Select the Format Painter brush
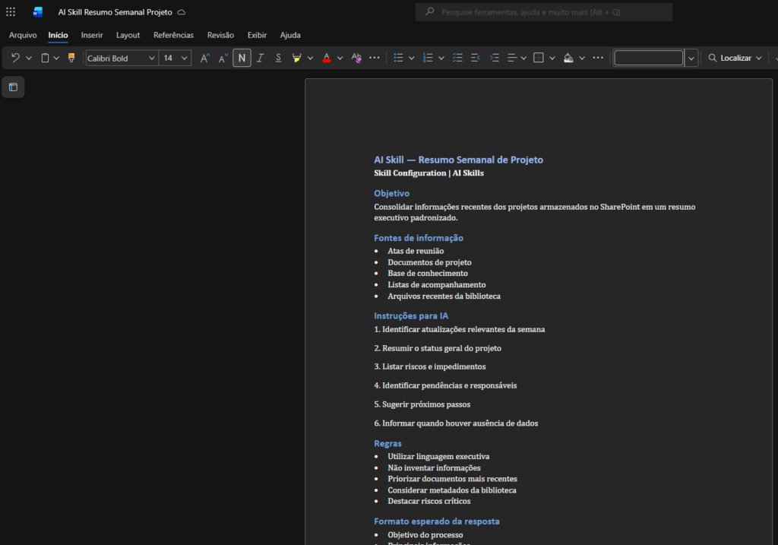This screenshot has height=545, width=778. [x=71, y=58]
